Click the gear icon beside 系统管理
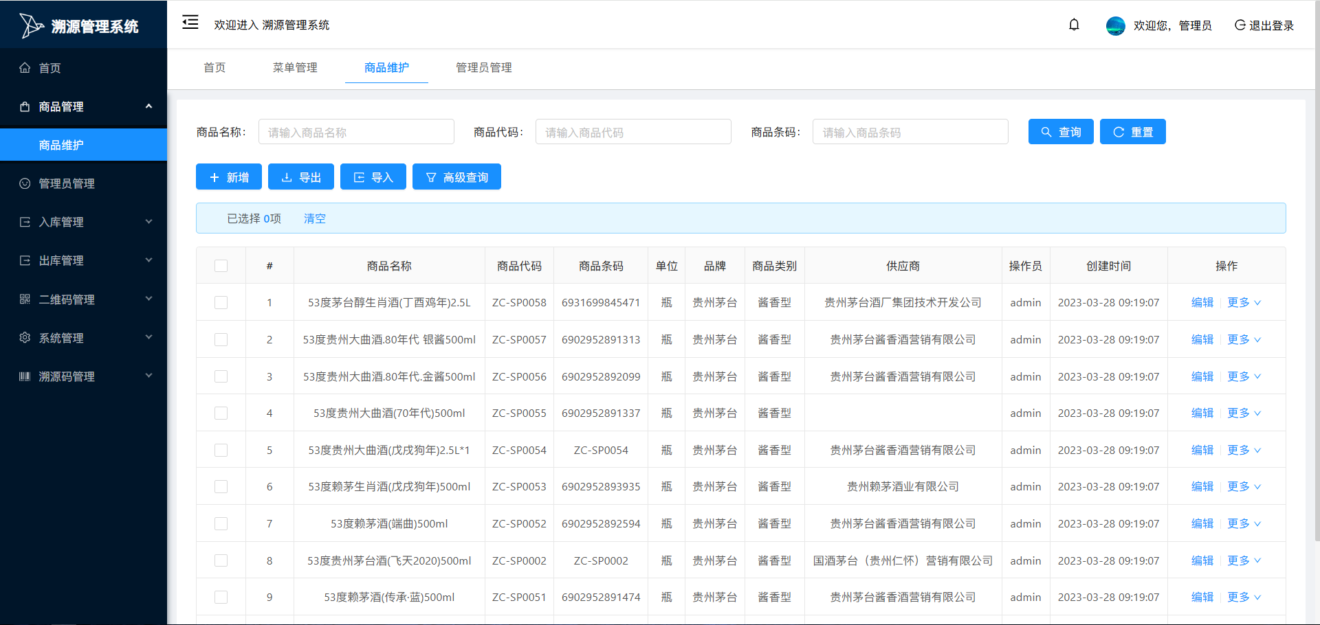This screenshot has width=1320, height=625. [x=25, y=337]
